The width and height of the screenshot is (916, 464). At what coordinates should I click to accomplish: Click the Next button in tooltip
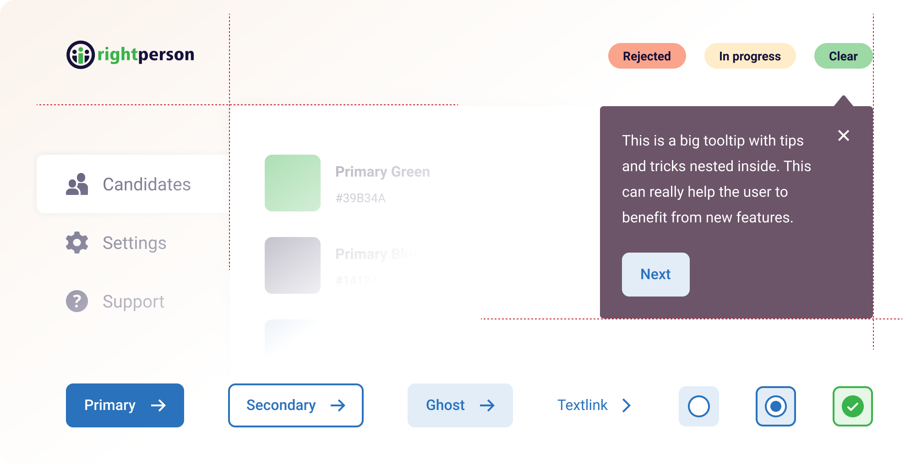click(656, 275)
